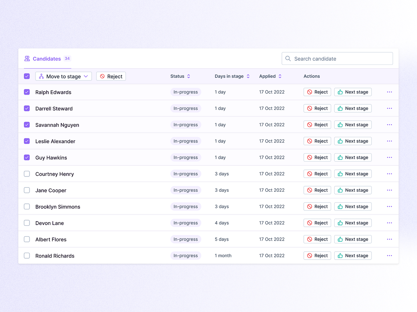Viewport: 417px width, 312px height.
Task: Select the Courtney Henry checkbox
Action: tap(27, 174)
